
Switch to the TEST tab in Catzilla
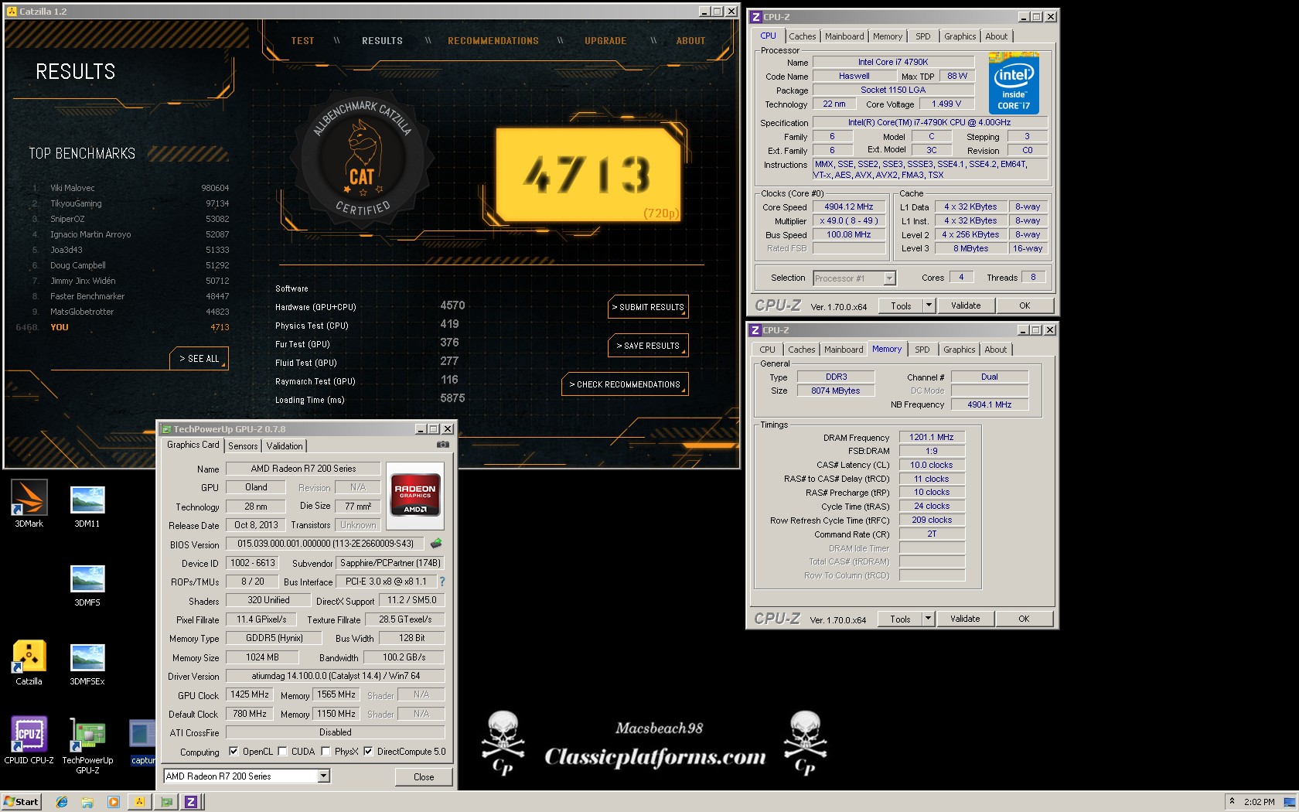[x=303, y=41]
